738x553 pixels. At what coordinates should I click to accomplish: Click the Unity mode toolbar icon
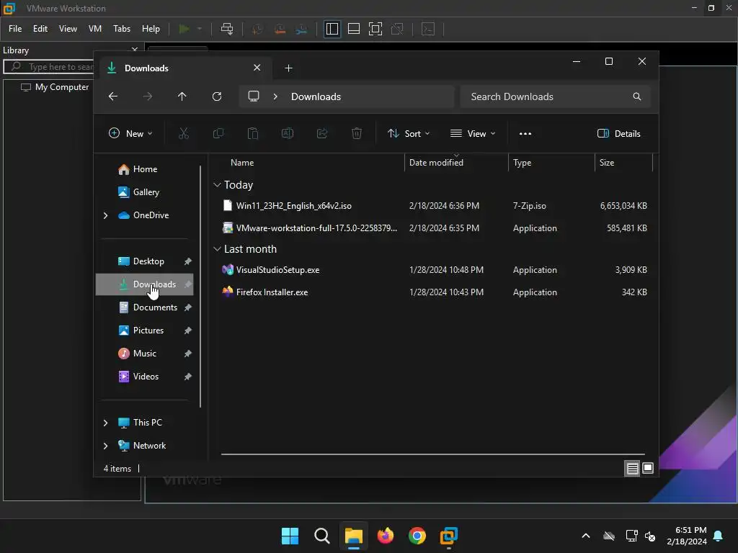click(x=397, y=29)
